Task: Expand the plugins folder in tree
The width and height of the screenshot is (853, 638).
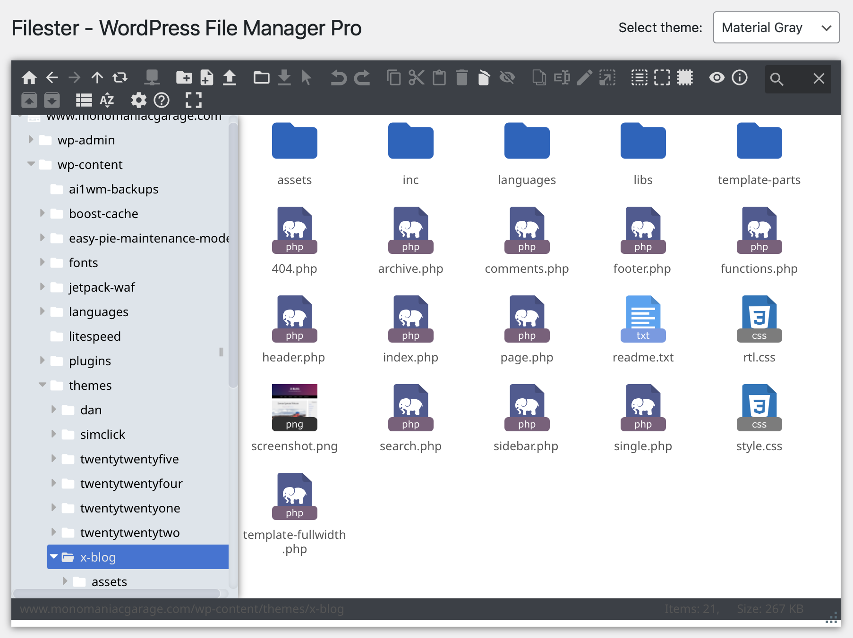Action: pos(42,361)
